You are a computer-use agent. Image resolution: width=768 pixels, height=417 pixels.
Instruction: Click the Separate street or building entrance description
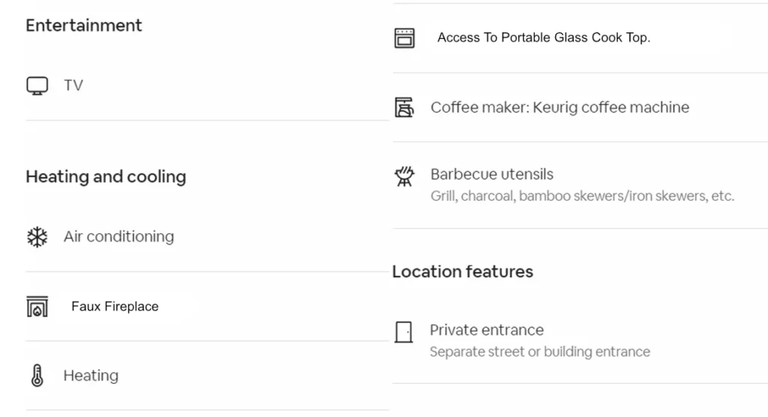tap(540, 352)
